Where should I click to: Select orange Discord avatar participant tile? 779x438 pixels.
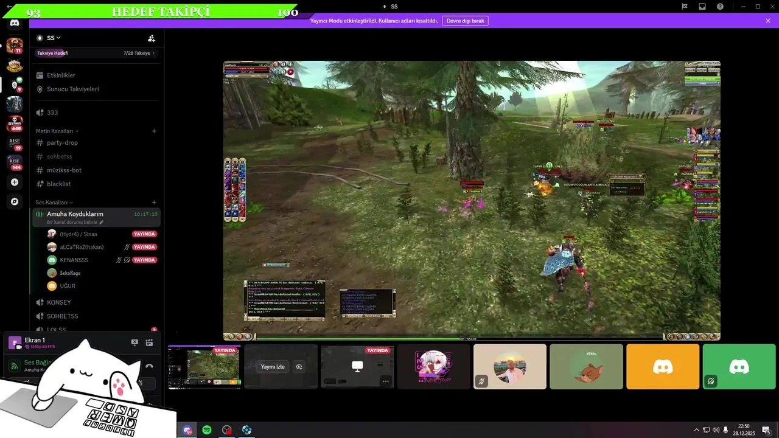tap(663, 367)
